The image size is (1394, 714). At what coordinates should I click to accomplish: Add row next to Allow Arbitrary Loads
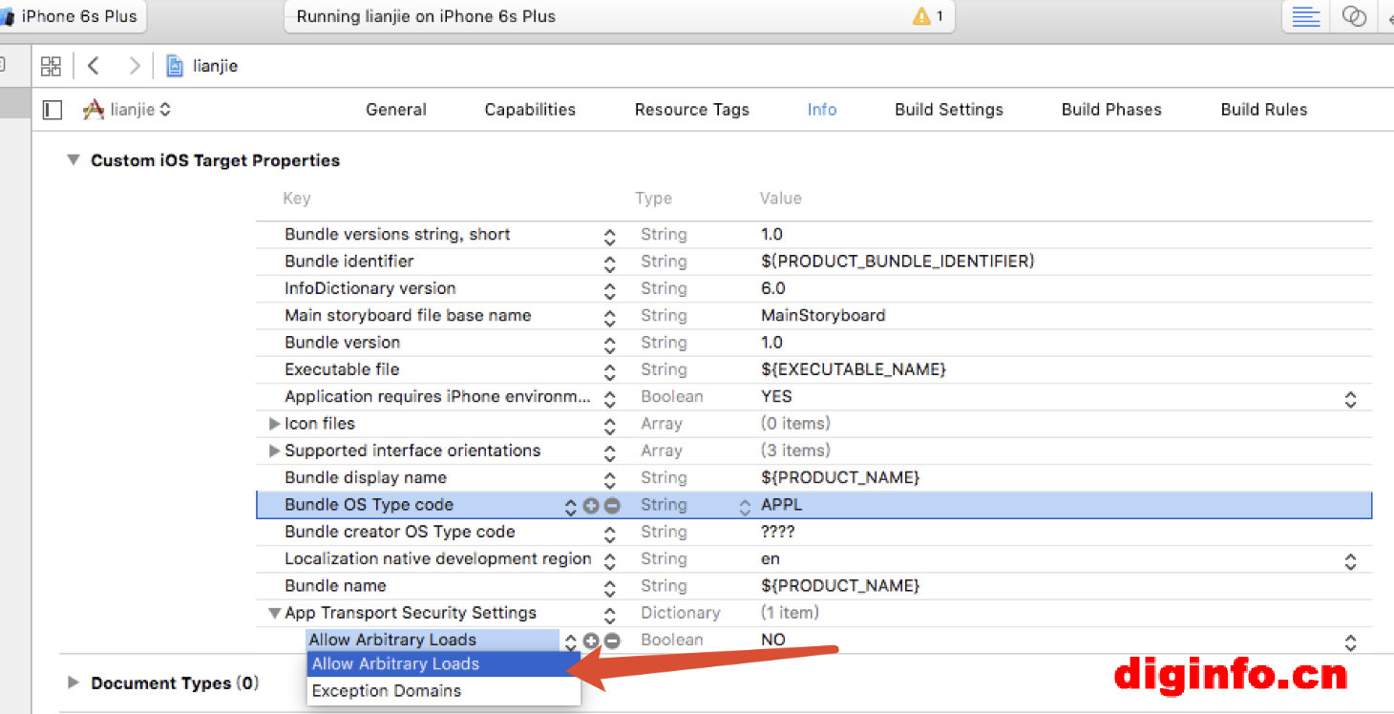[x=591, y=641]
